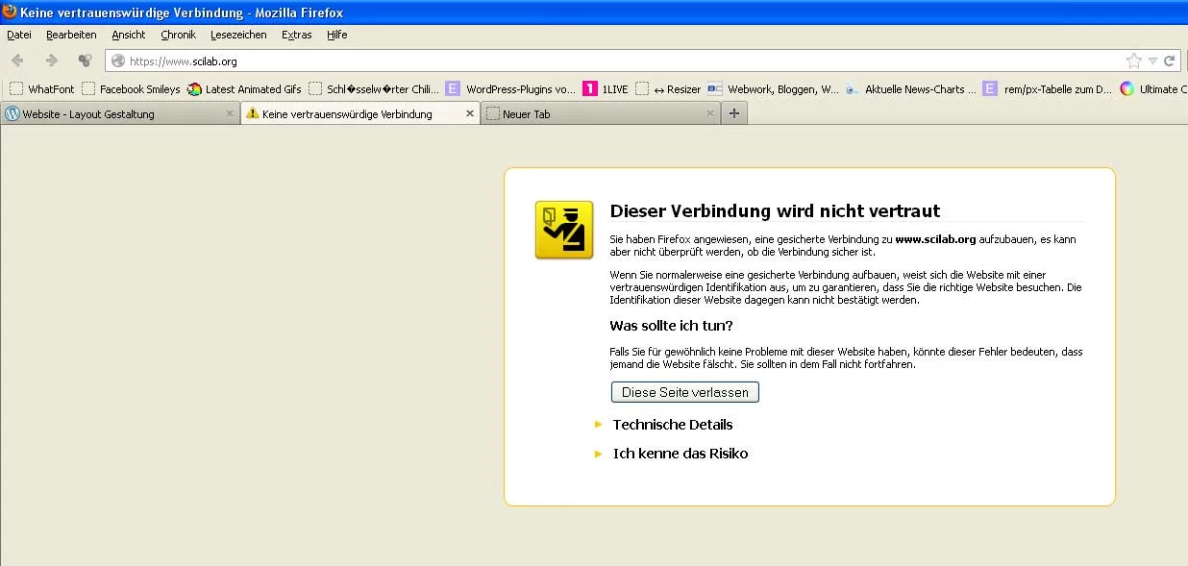Viewport: 1188px width, 566px height.
Task: Open a new tab with plus button
Action: coord(734,113)
